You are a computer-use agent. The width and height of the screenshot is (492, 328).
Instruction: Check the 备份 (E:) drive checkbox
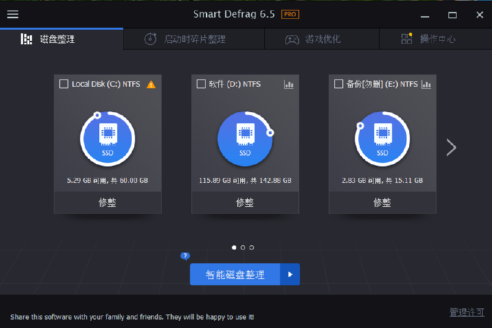point(339,84)
